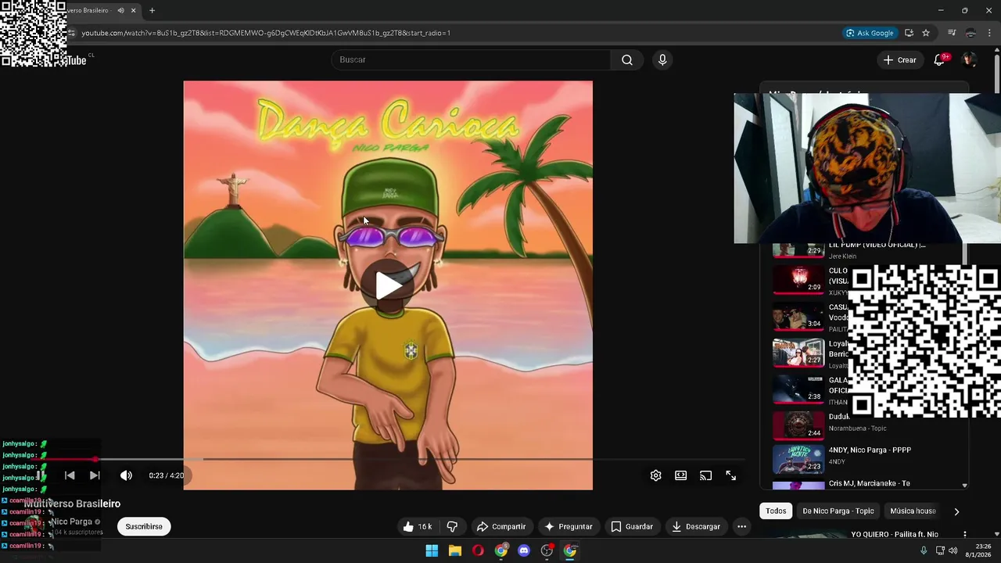Open system volume from the tray

tap(953, 550)
